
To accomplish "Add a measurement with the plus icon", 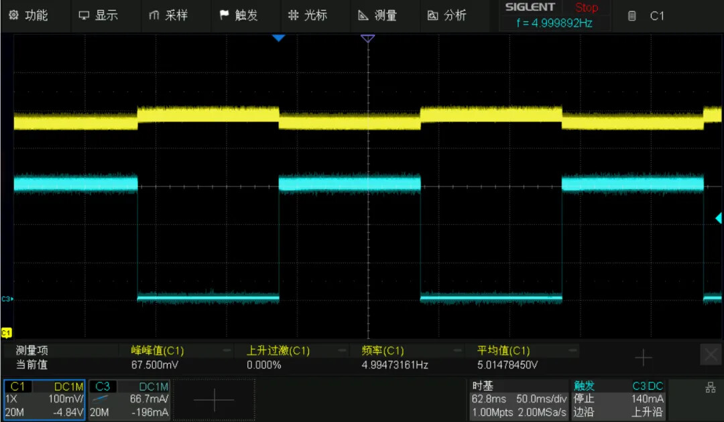I will click(x=643, y=358).
